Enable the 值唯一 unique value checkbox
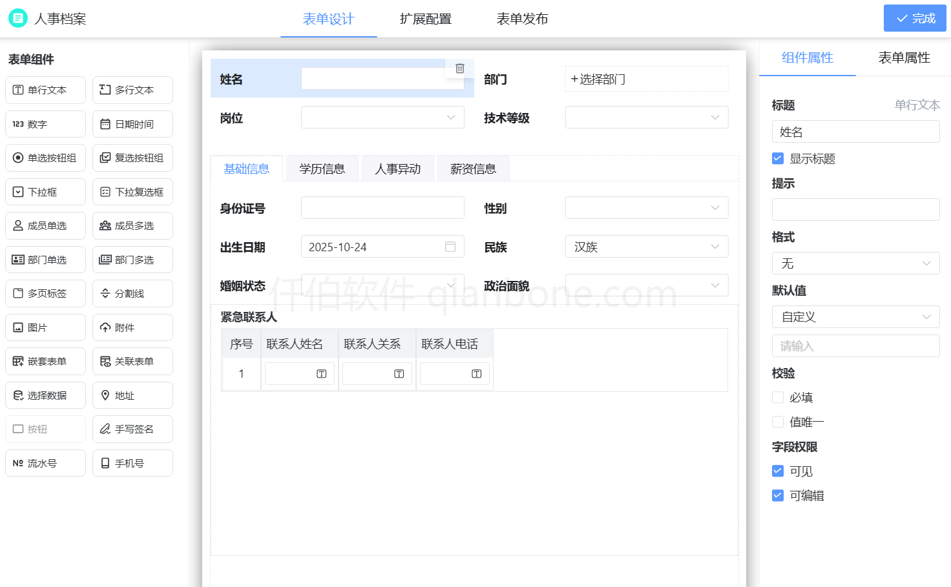This screenshot has height=587, width=951. point(778,422)
